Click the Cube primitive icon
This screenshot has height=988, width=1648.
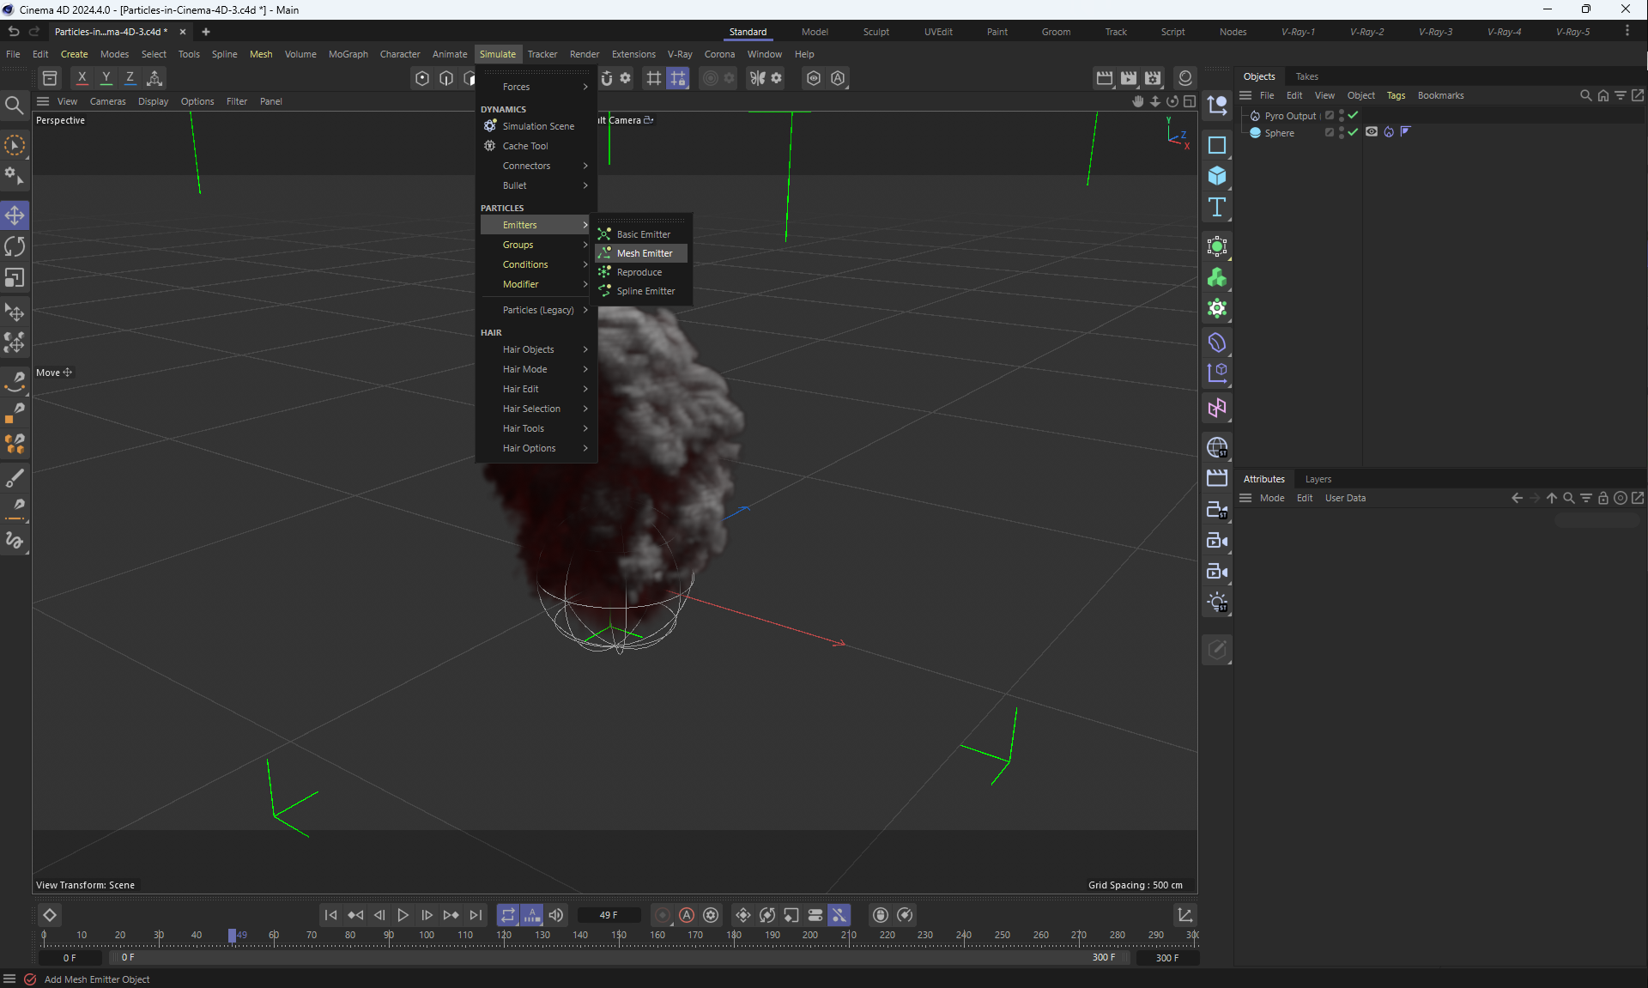(1216, 176)
